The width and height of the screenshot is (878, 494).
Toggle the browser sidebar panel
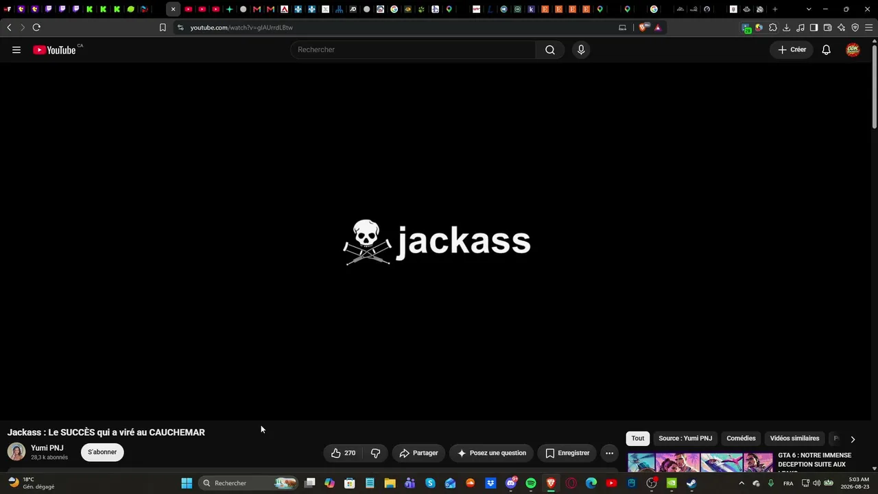[x=814, y=27]
